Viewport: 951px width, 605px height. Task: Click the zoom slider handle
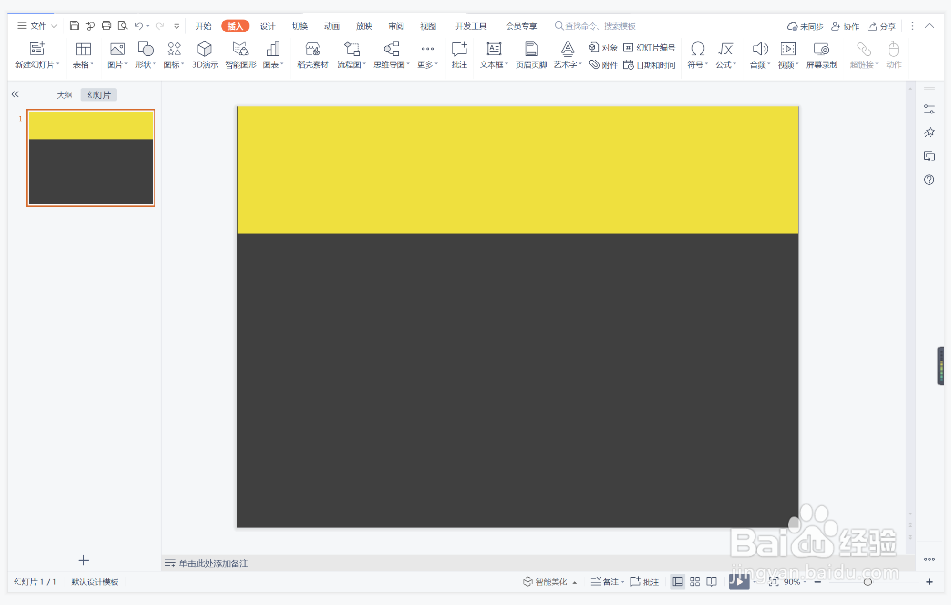(868, 582)
